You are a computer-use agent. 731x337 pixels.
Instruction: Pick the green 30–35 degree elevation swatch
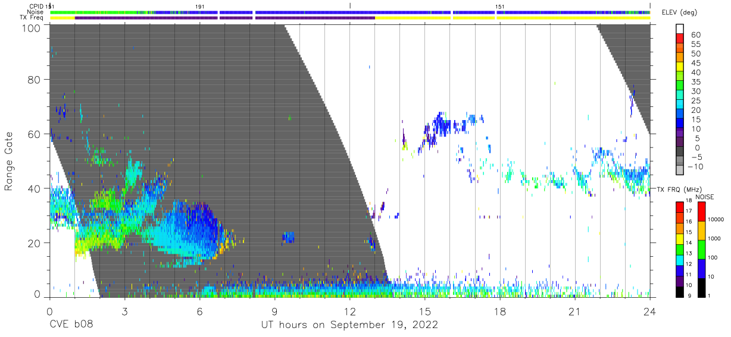679,87
